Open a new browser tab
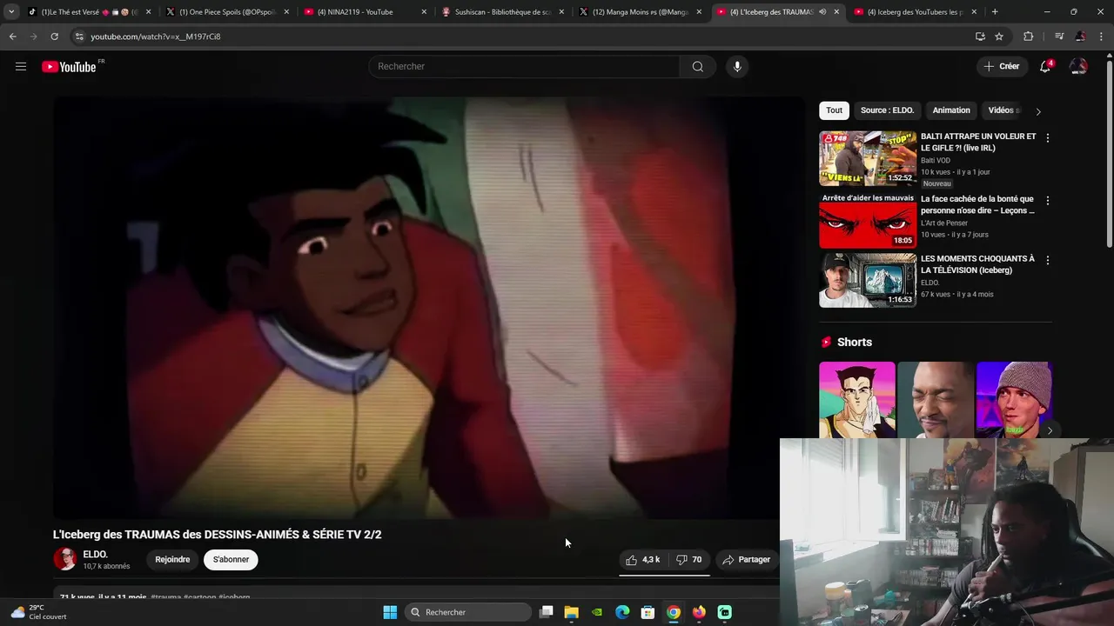1114x626 pixels. [995, 12]
